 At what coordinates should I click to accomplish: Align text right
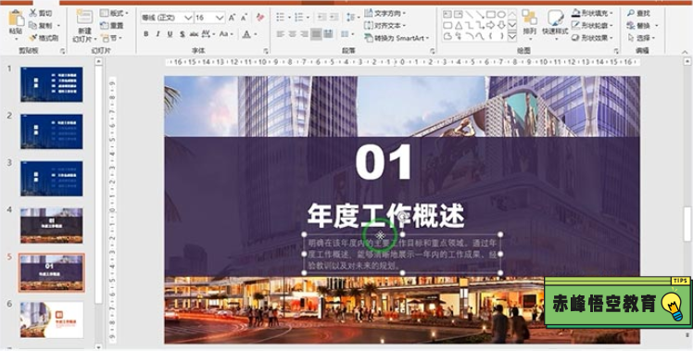tap(304, 34)
